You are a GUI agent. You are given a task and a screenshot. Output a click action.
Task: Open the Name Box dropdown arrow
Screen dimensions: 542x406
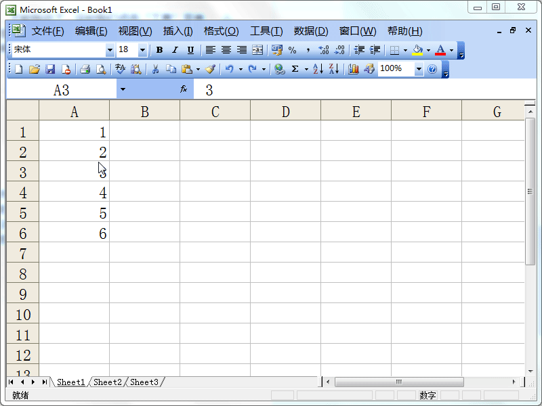coord(123,89)
